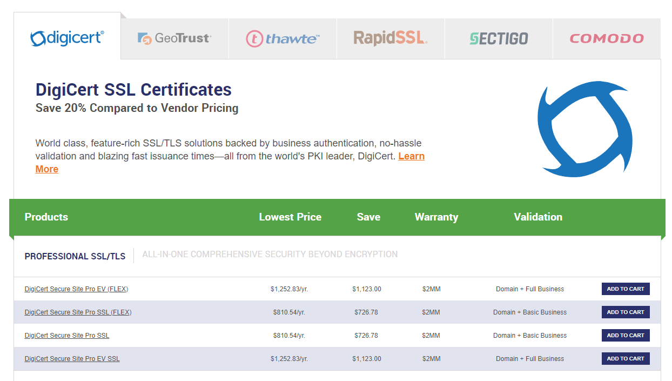The image size is (672, 381).
Task: Click the Save 20% Compared to Vendor Pricing subheading
Action: click(x=137, y=108)
